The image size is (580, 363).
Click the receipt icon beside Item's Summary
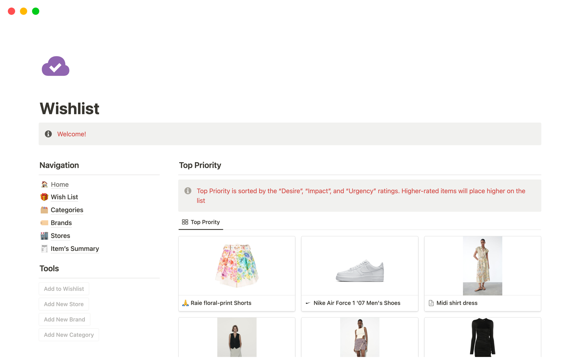click(44, 249)
